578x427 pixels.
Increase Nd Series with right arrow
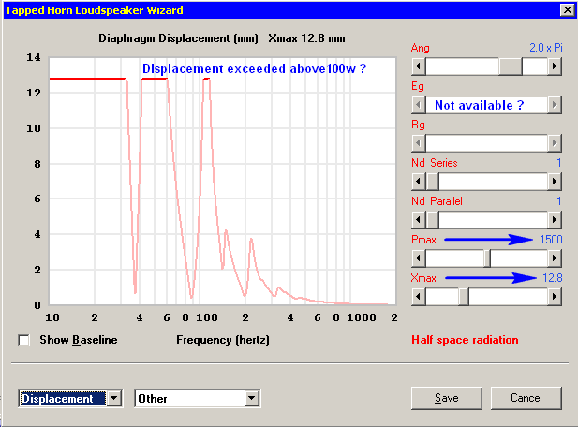[555, 182]
